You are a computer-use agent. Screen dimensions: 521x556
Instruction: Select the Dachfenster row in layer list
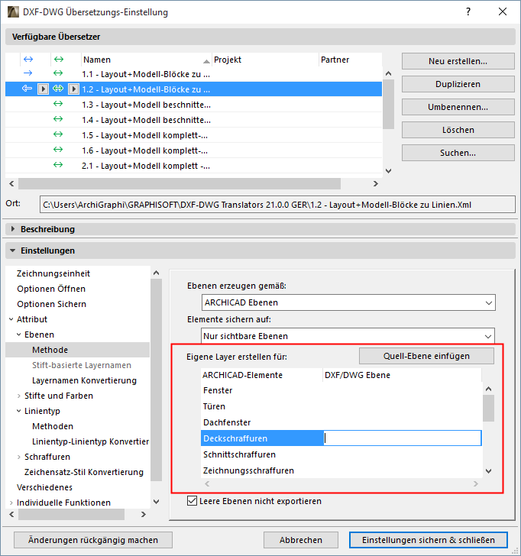pos(341,422)
